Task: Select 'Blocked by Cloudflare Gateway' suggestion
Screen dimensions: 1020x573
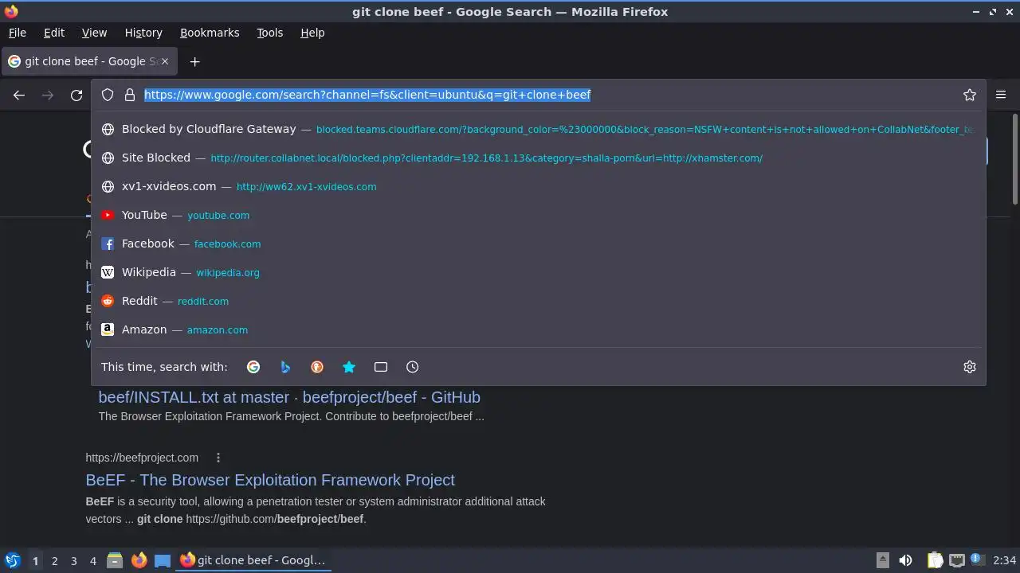Action: coord(538,129)
